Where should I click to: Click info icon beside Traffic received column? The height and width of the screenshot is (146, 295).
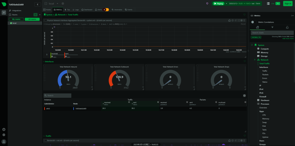point(129,102)
